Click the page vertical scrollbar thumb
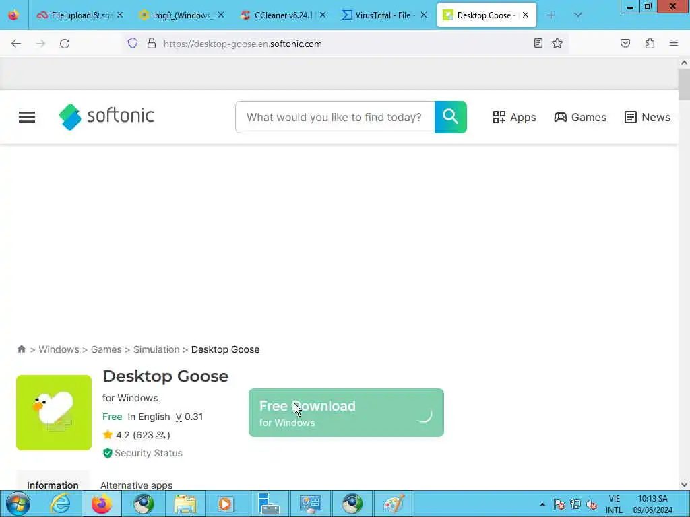 (684, 84)
